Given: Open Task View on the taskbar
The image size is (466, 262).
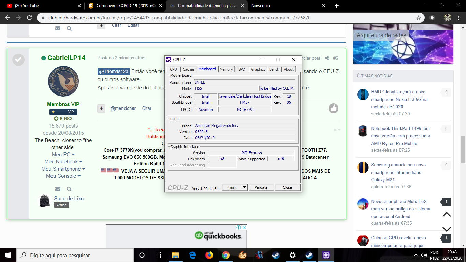Looking at the screenshot, I should click(x=158, y=255).
